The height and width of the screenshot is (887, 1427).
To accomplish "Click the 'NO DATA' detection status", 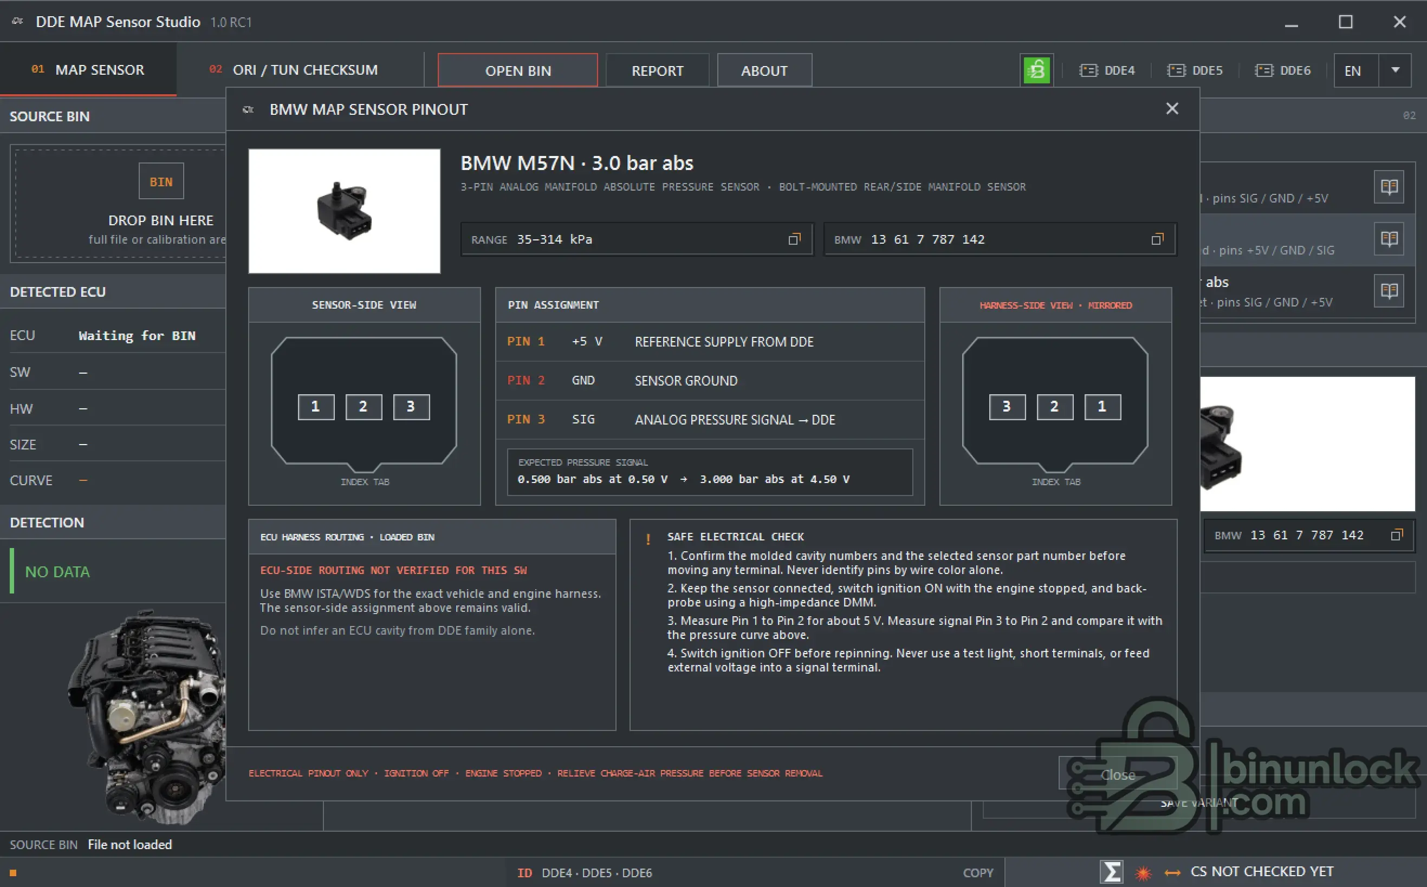I will [x=57, y=571].
